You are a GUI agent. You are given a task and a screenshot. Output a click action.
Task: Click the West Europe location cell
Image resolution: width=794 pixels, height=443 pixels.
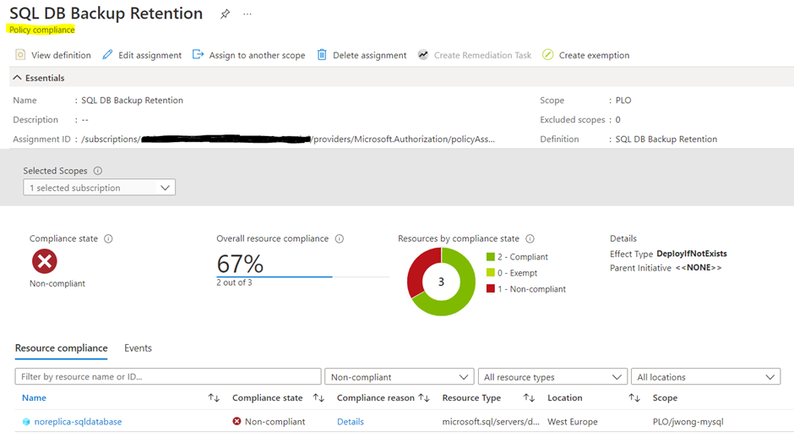[572, 422]
